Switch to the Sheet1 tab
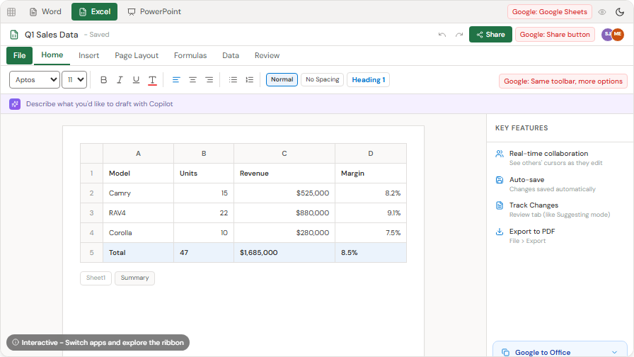This screenshot has width=634, height=357. (x=96, y=278)
